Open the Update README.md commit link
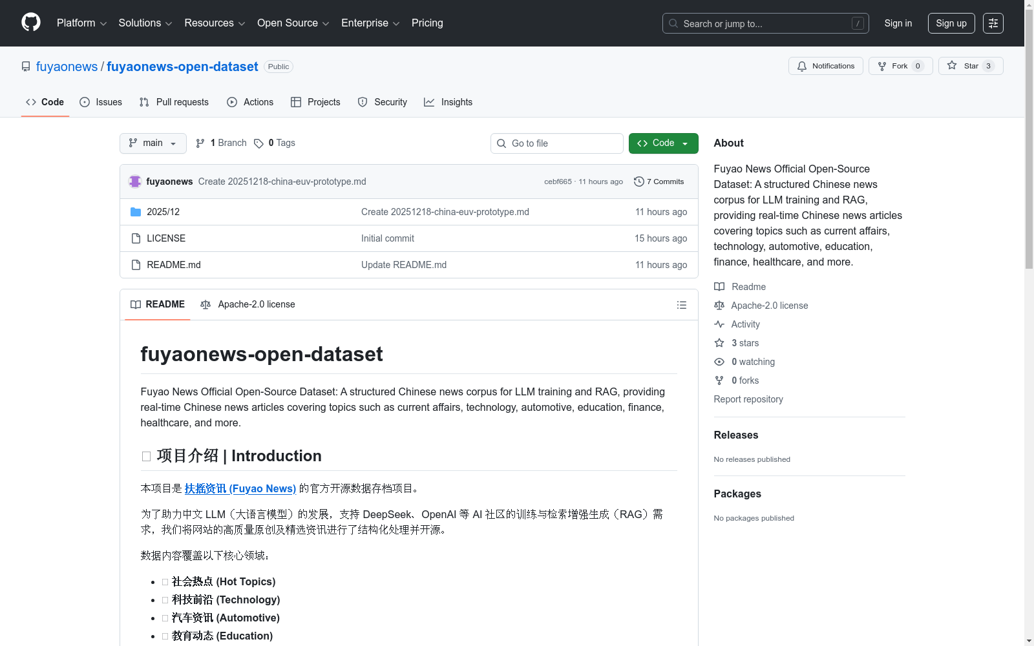This screenshot has width=1034, height=646. (x=404, y=265)
